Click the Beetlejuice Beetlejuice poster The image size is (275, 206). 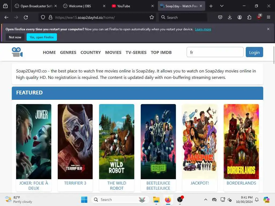(x=158, y=142)
